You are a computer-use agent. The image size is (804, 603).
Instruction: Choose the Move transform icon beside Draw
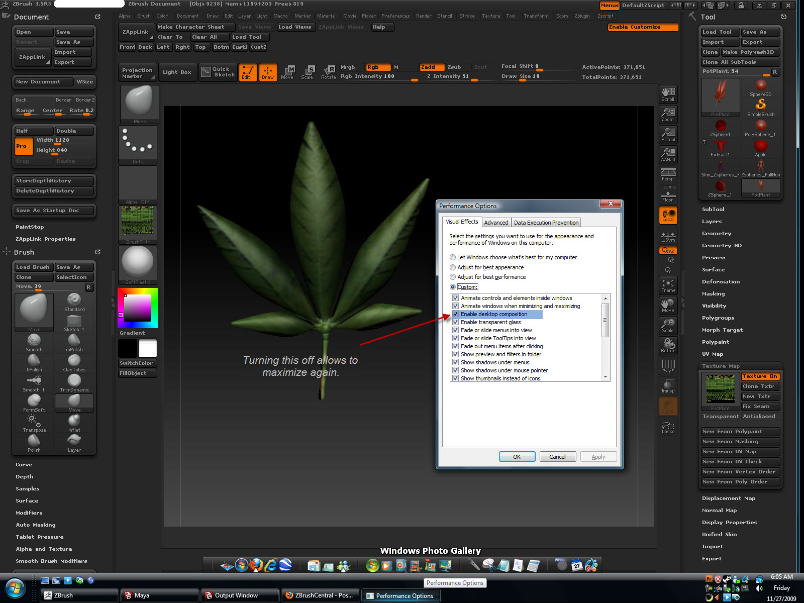(287, 72)
